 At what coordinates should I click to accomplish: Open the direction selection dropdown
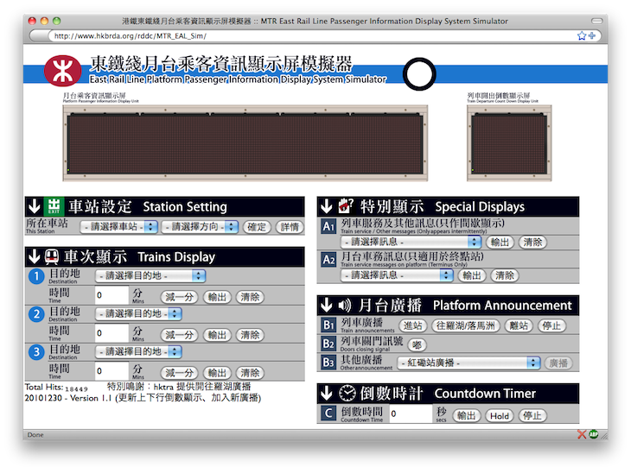(200, 227)
